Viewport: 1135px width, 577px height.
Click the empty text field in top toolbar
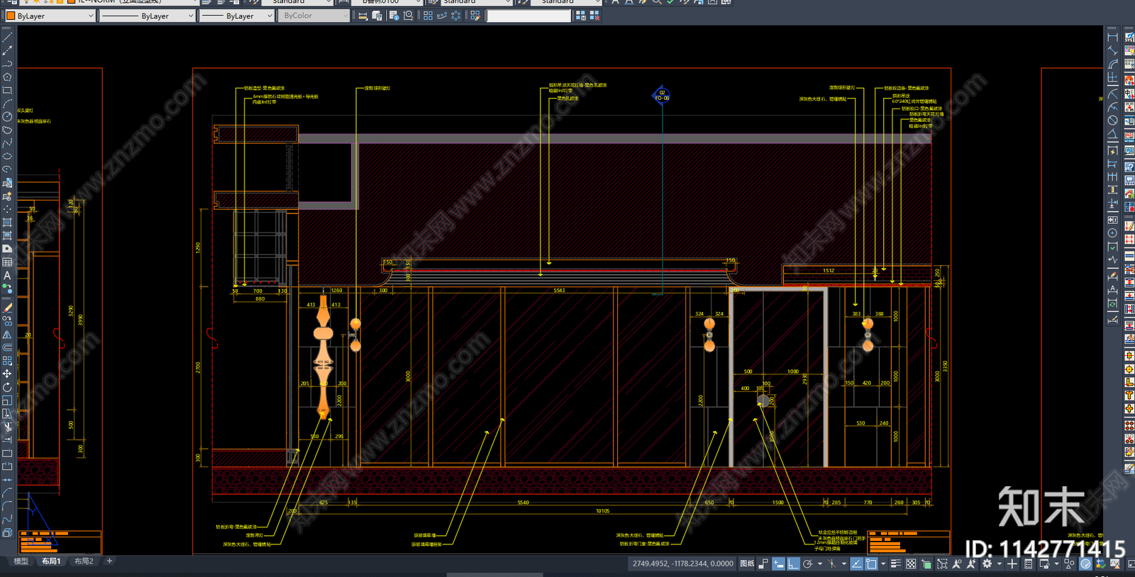(528, 16)
